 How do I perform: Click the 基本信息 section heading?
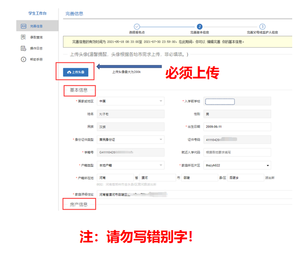coord(79,90)
